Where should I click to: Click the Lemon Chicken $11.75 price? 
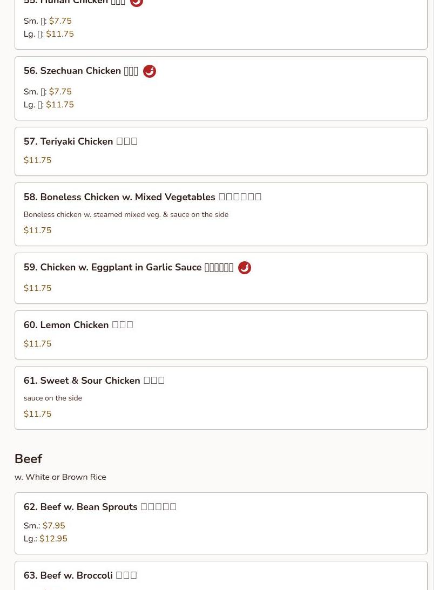point(38,344)
